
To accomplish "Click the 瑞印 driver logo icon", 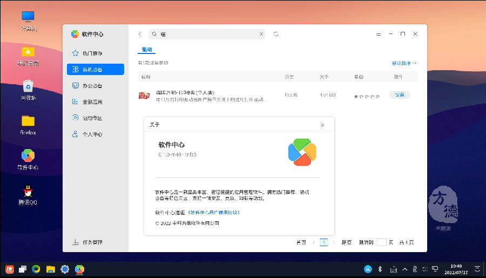I will point(144,96).
